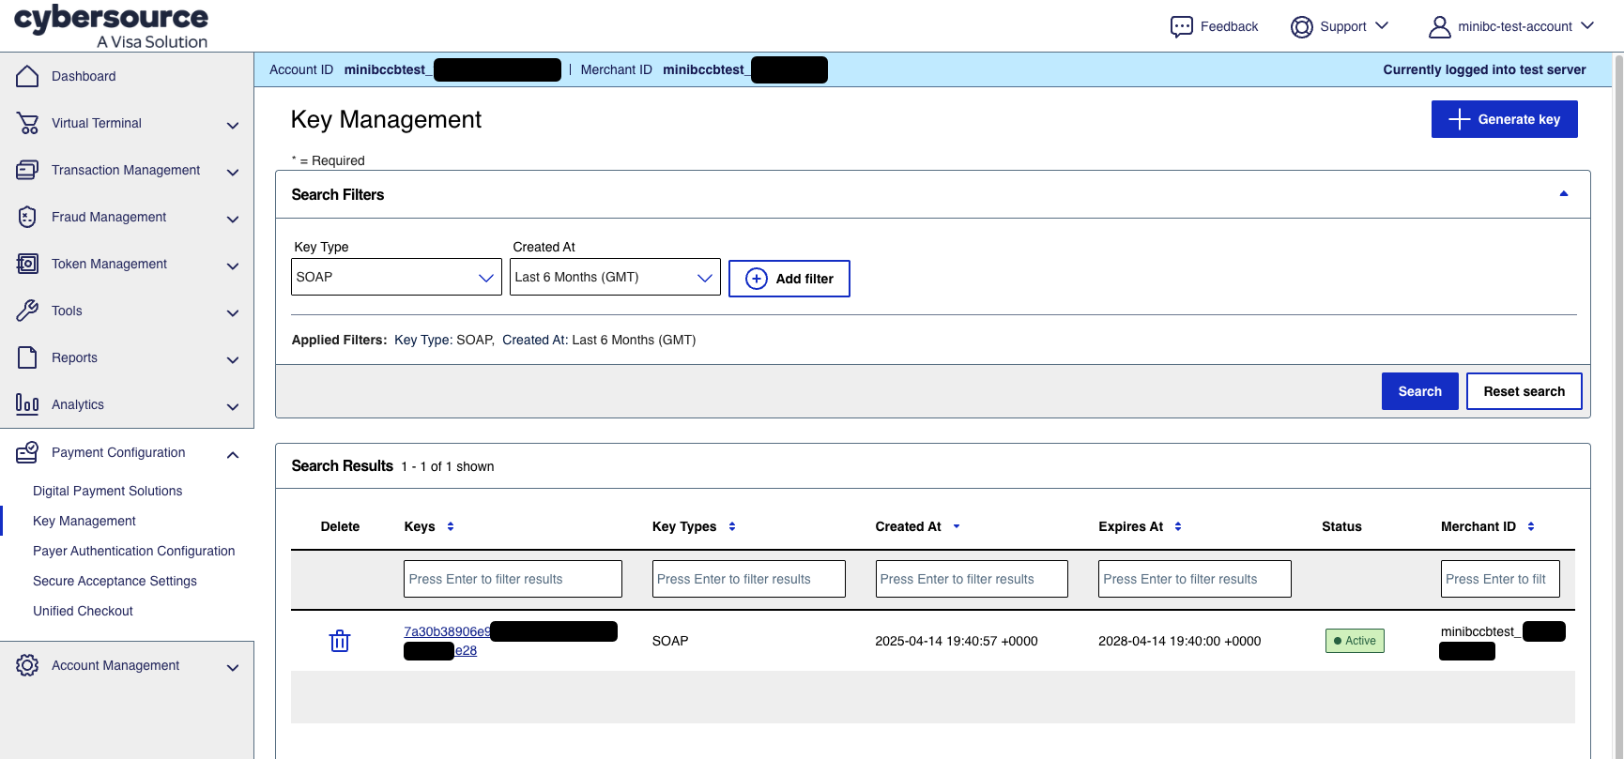Sort by Key Types column arrows
The height and width of the screenshot is (759, 1624).
[732, 526]
